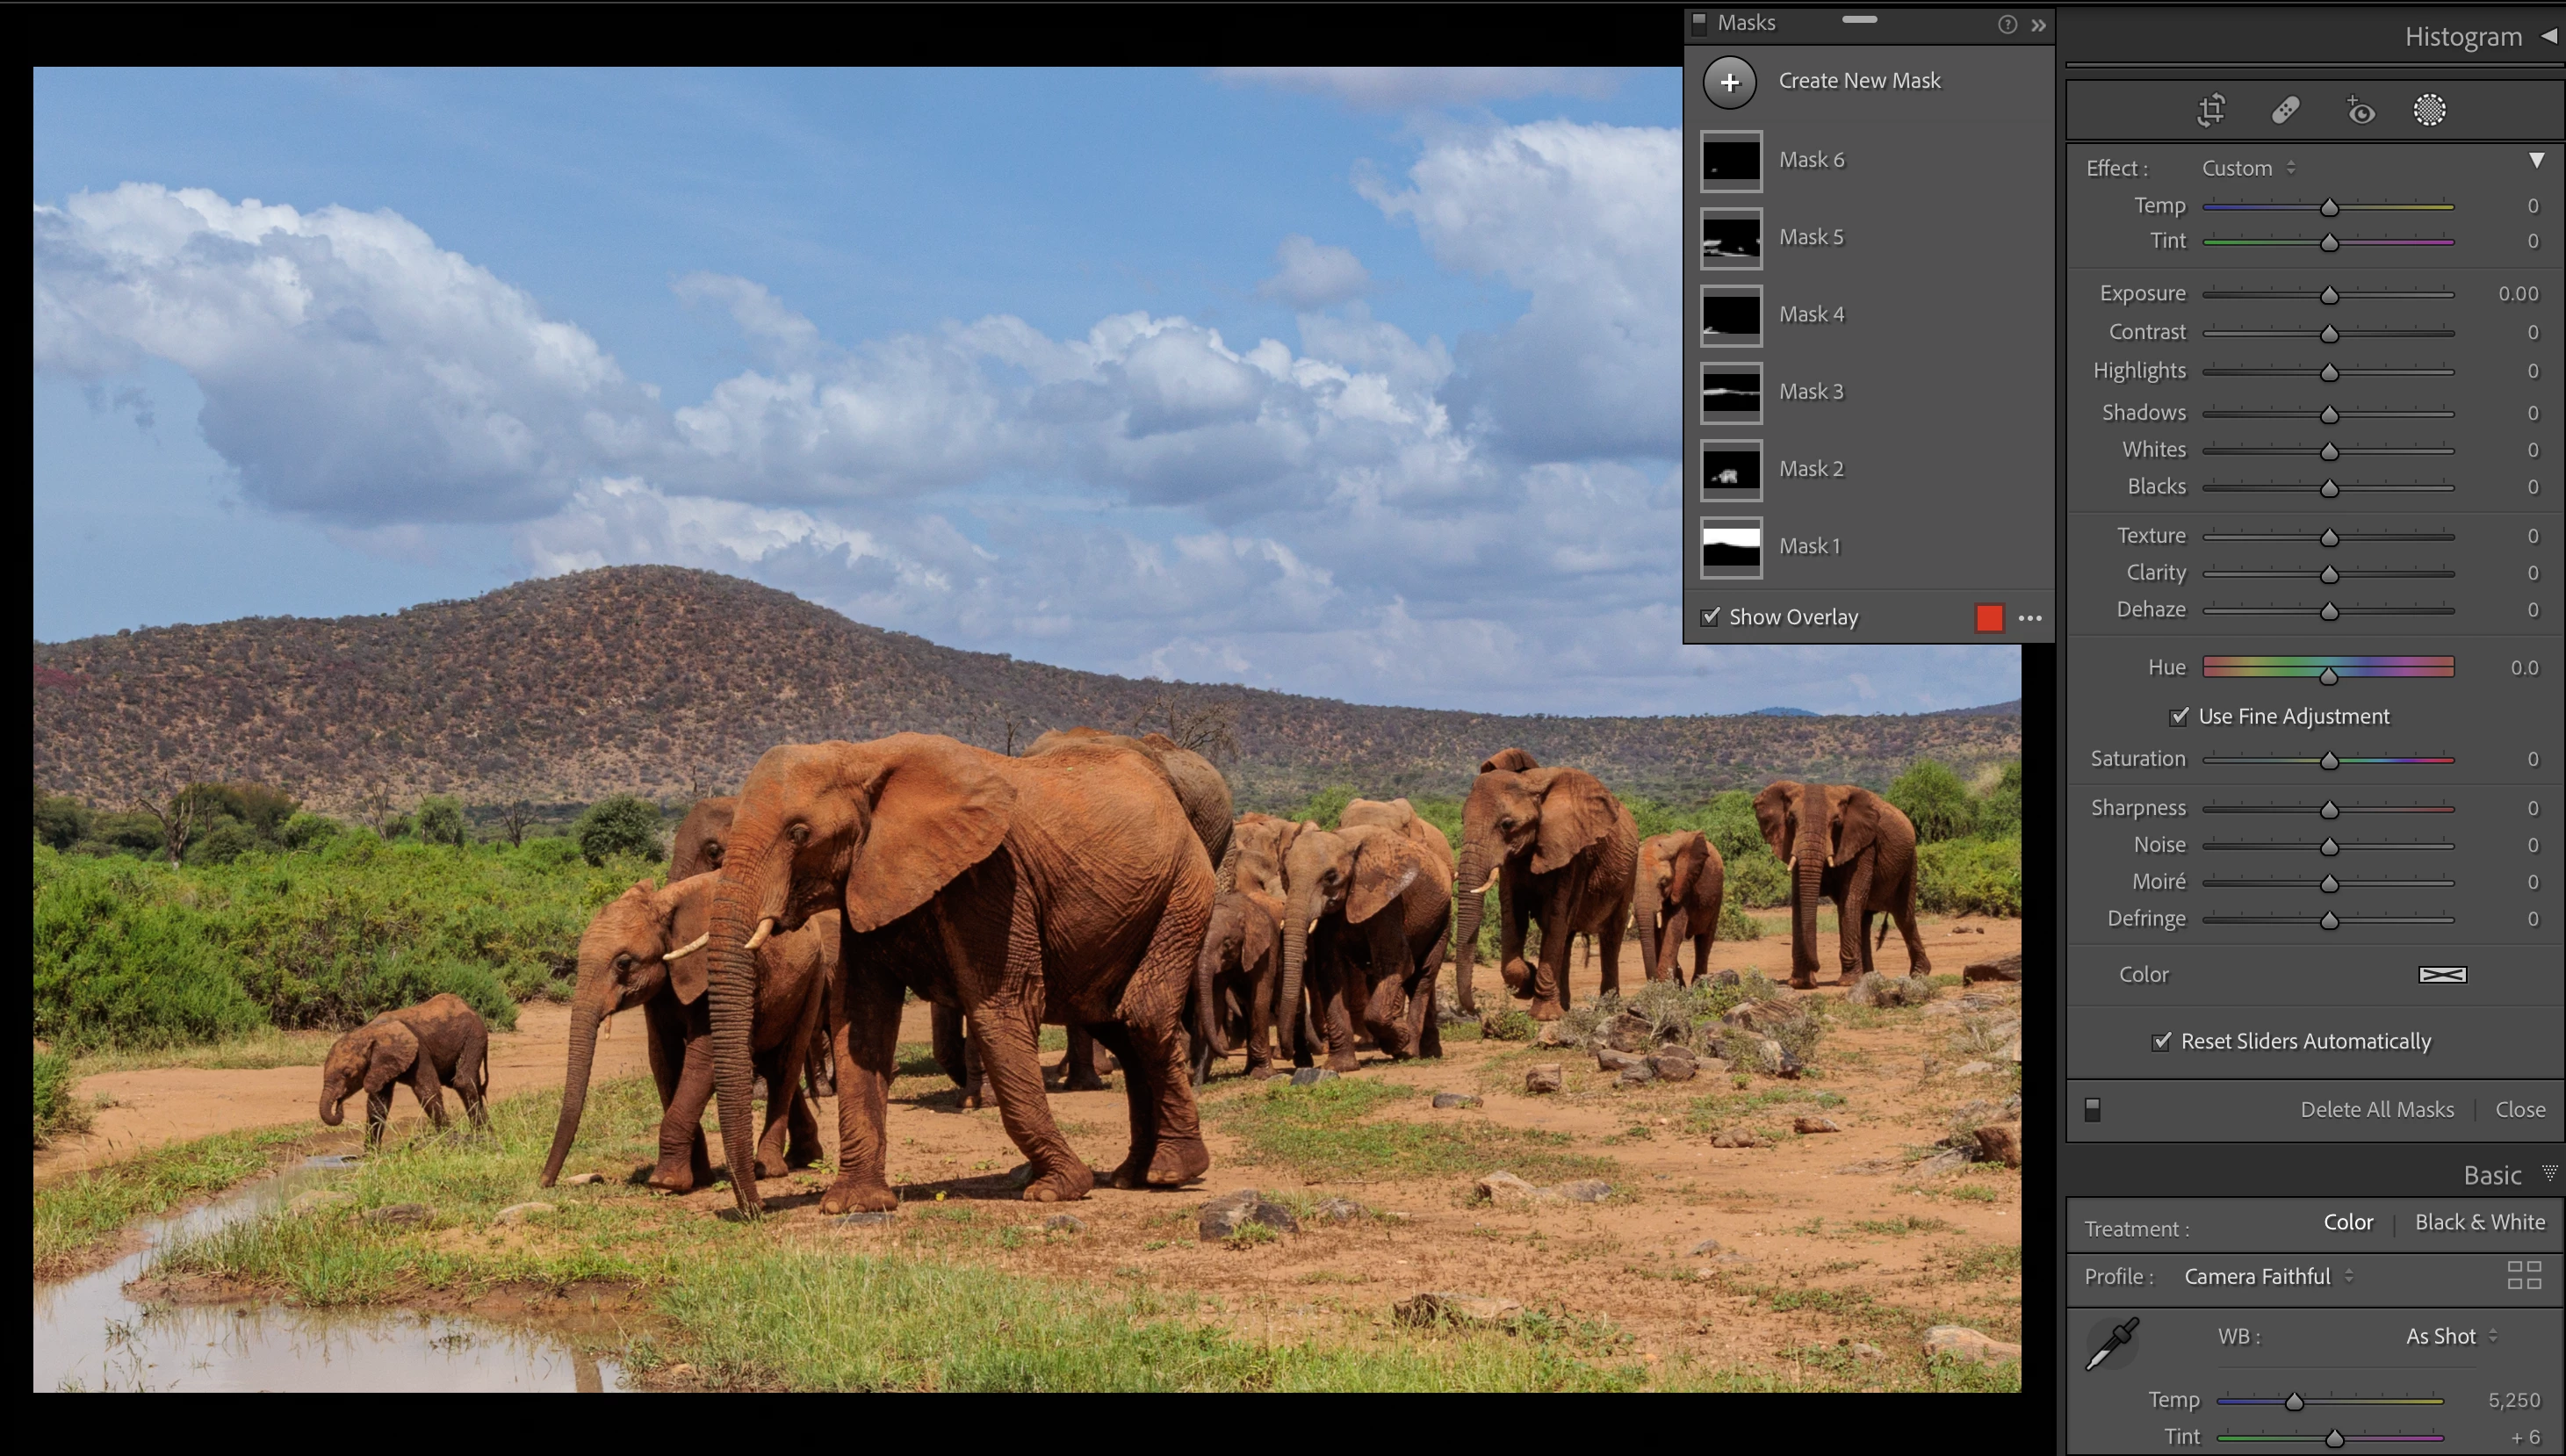The height and width of the screenshot is (1456, 2566).
Task: Click Delete All Masks
Action: click(2376, 1109)
